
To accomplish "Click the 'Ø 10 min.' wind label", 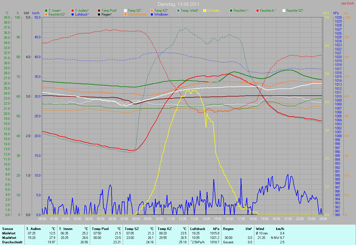I will (262, 233).
